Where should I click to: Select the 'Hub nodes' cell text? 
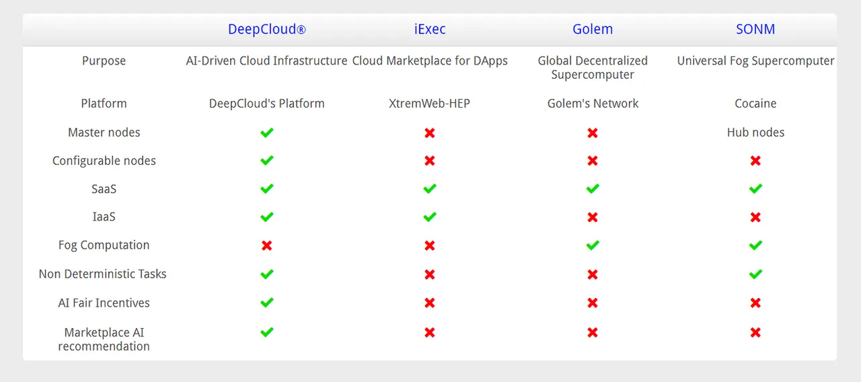click(755, 132)
